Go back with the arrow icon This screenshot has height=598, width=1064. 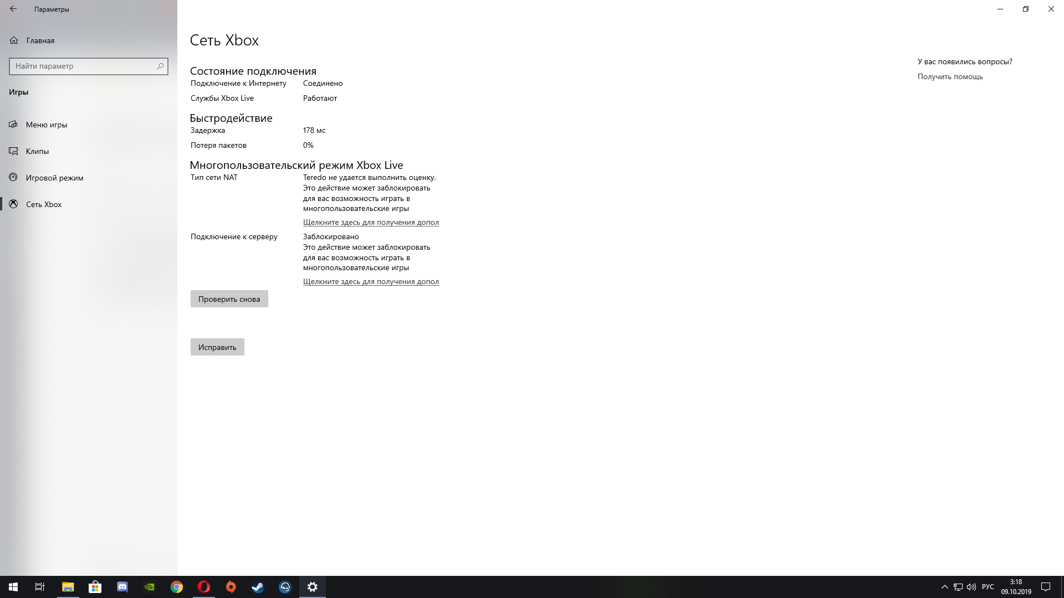click(x=13, y=9)
